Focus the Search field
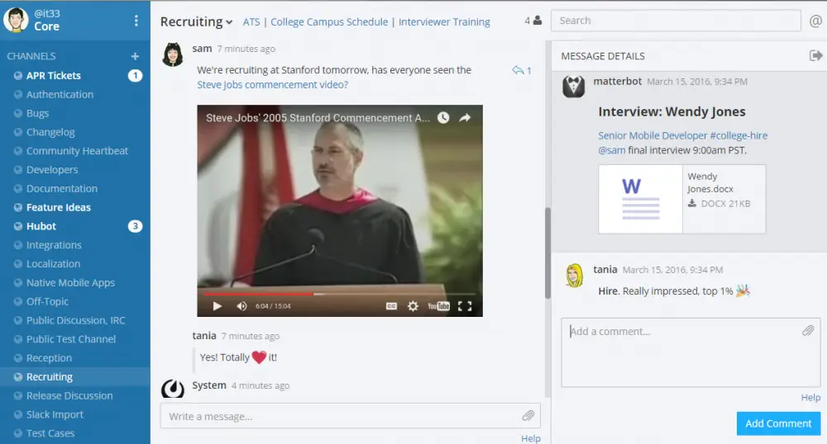 tap(676, 21)
